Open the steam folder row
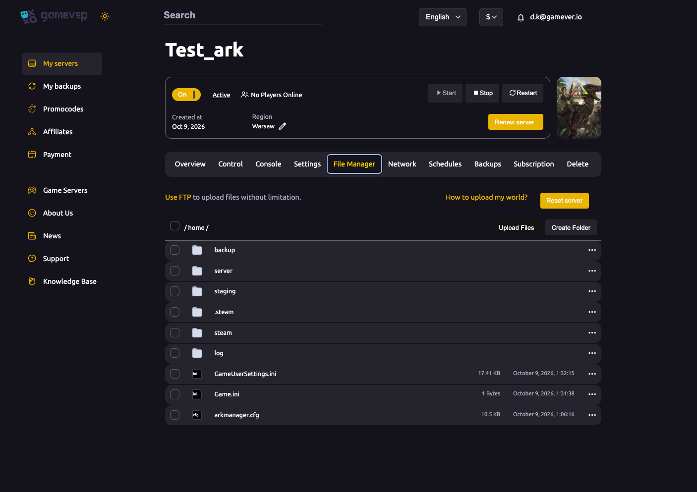 click(383, 333)
